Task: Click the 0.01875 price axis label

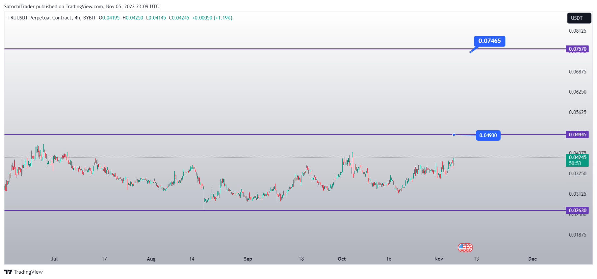Action: (578, 235)
